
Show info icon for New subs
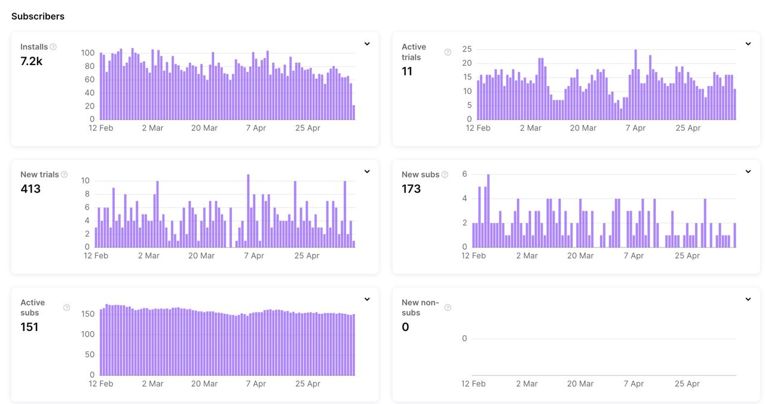click(445, 175)
